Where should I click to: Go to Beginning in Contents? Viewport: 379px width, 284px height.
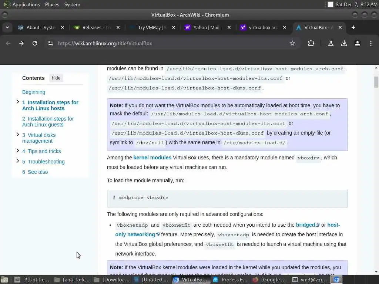34,92
